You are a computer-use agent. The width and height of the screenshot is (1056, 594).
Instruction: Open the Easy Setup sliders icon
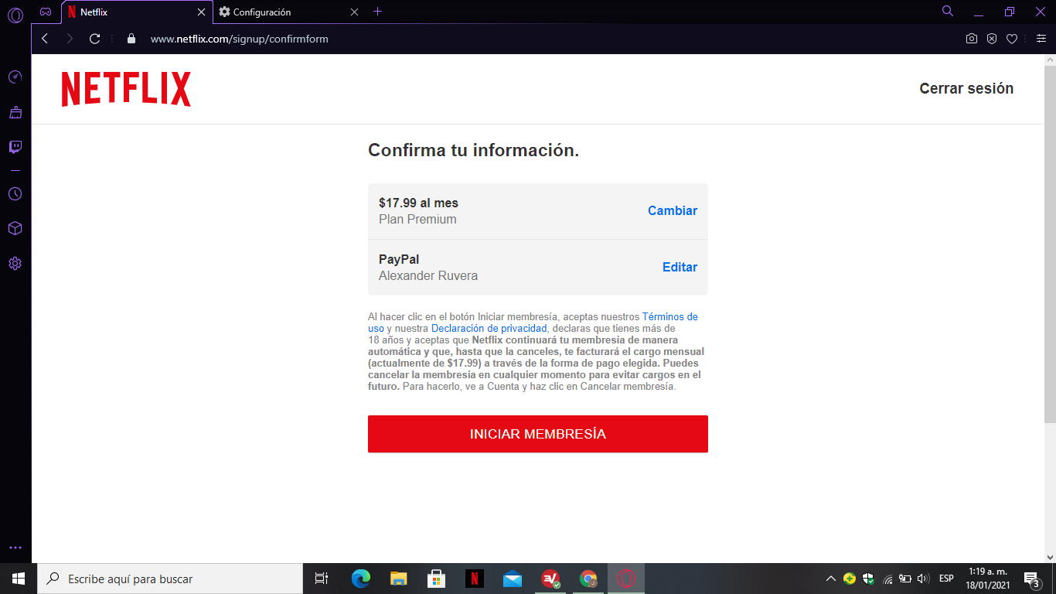pyautogui.click(x=1041, y=39)
